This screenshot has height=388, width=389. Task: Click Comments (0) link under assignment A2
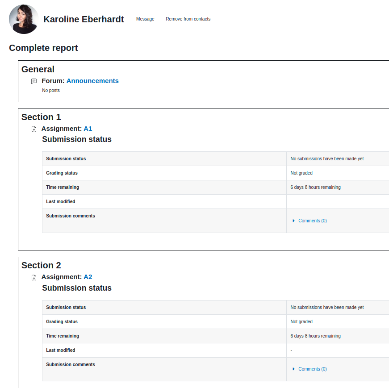[x=312, y=369]
